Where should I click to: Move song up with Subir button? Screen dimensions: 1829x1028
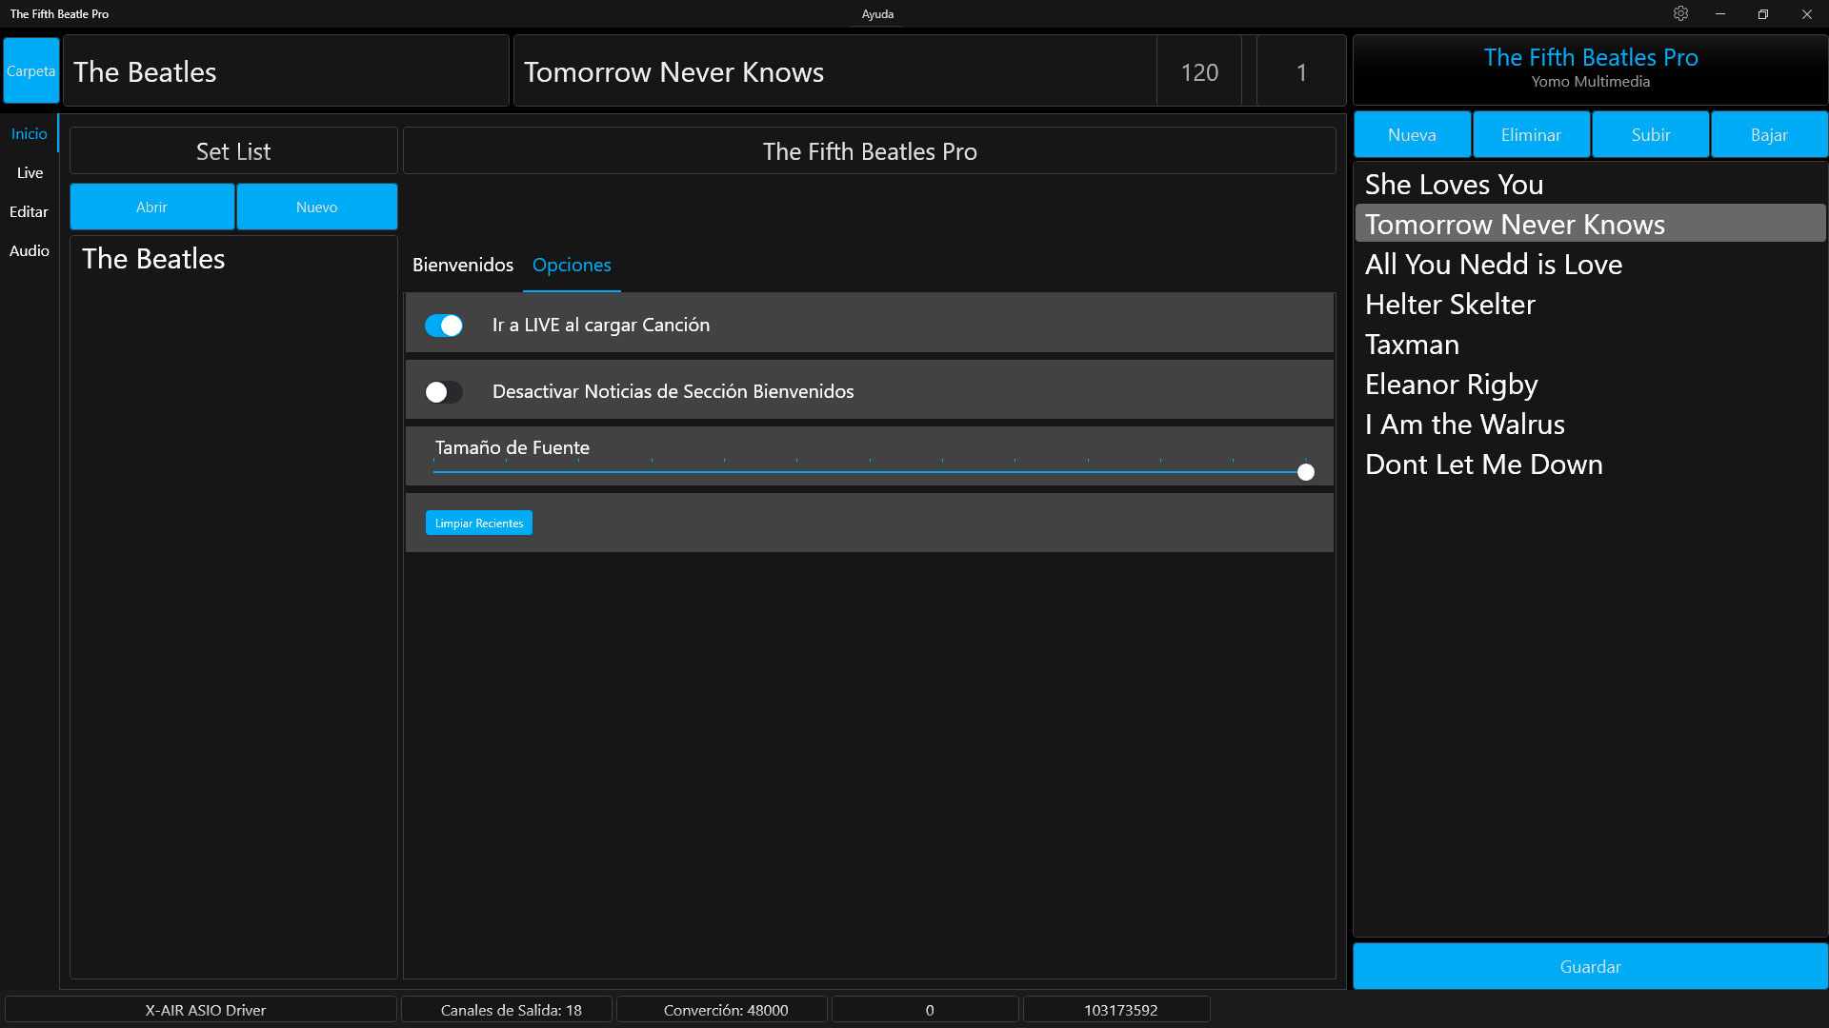1650,135
